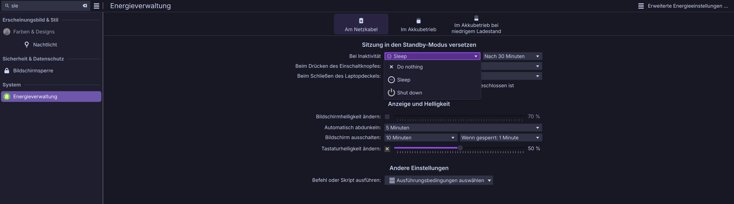Image resolution: width=734 pixels, height=204 pixels.
Task: Open the Laptopdeckel action dropdown arrow
Action: pos(537,76)
